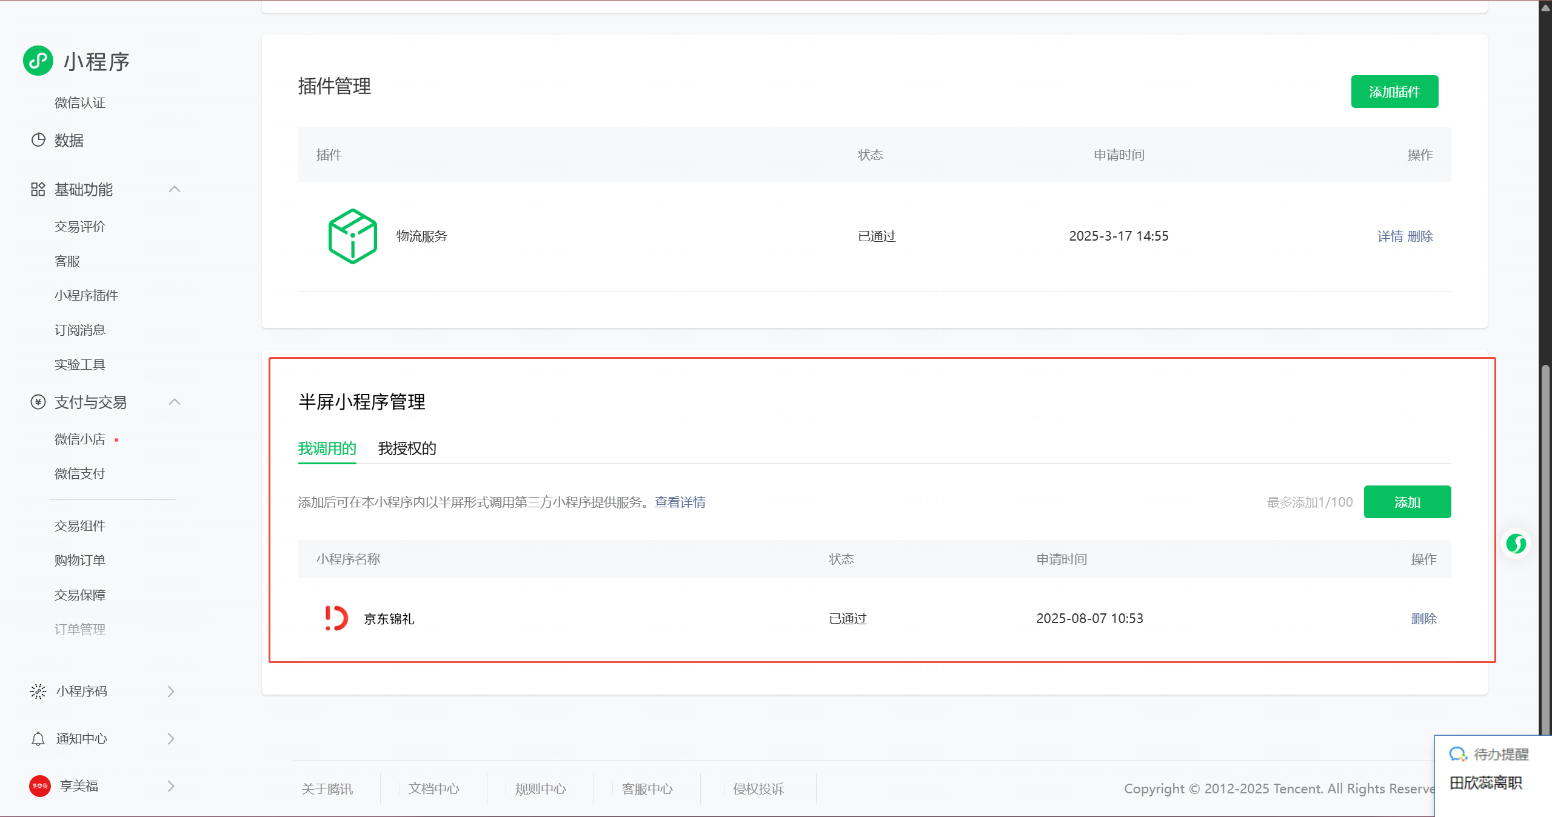Screen dimensions: 1552x817
Task: Click the 数据 pie chart icon
Action: 38,140
